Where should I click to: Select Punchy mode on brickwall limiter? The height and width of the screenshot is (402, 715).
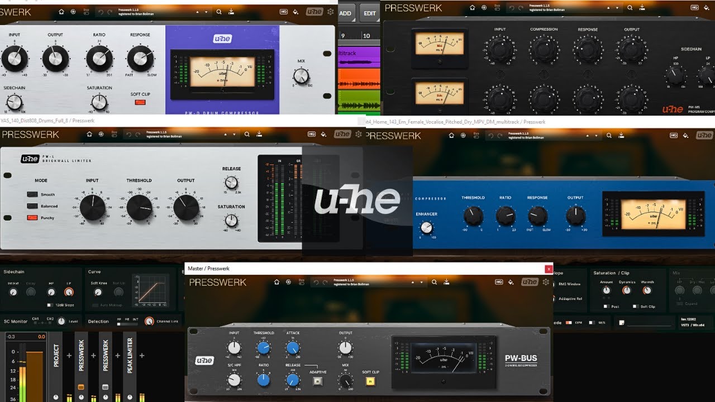coord(32,218)
